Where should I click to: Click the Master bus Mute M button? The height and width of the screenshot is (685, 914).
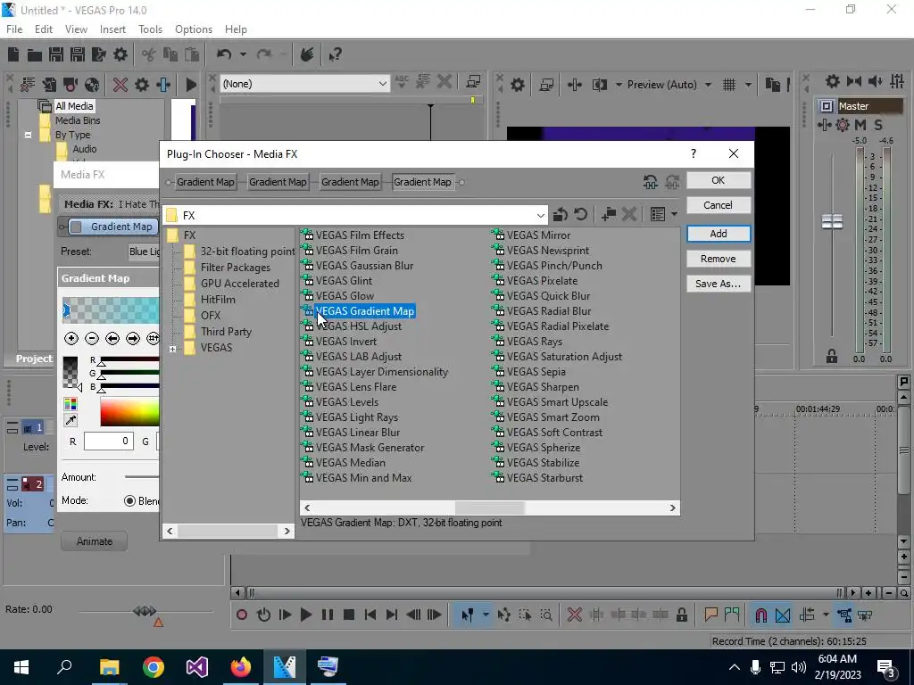coord(860,125)
